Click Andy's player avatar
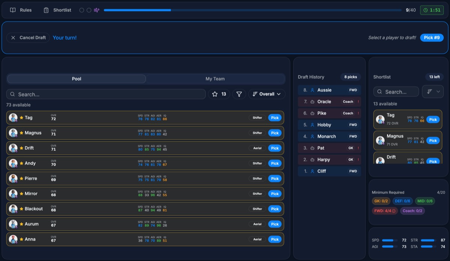 coord(13,163)
